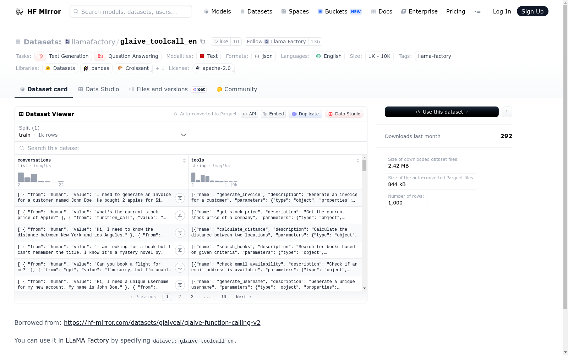Go to Datasets in the top navigation
This screenshot has height=355, width=568.
256,11
